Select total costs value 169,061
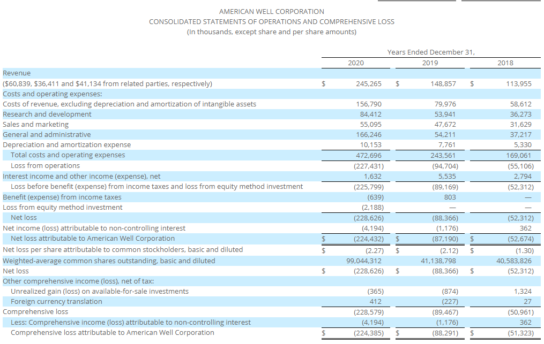The width and height of the screenshot is (544, 344). point(519,156)
